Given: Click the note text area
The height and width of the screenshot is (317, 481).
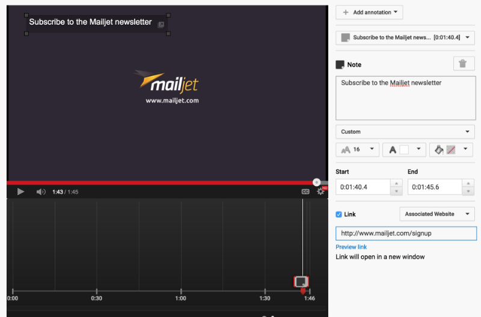Looking at the screenshot, I should 405,98.
